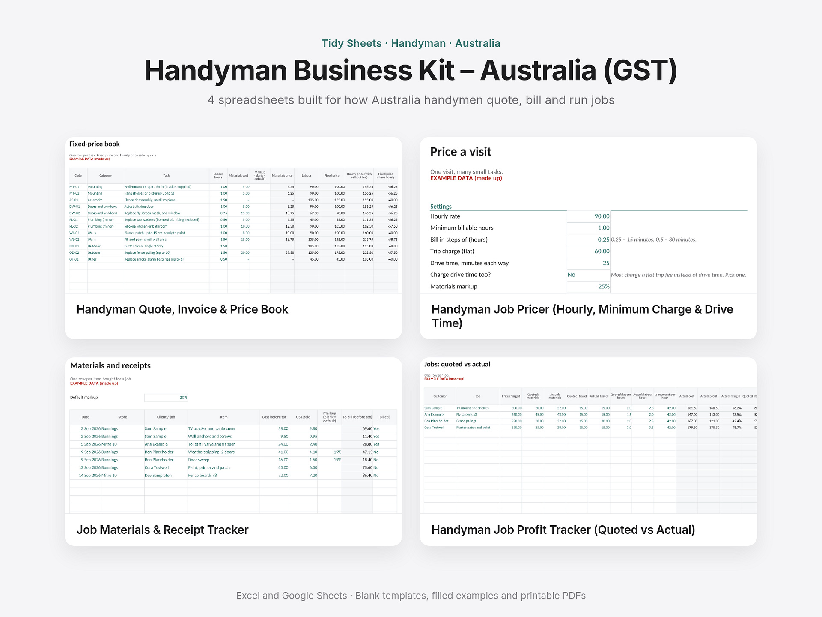Click the Settings section label
Image resolution: width=822 pixels, height=617 pixels.
(x=441, y=207)
